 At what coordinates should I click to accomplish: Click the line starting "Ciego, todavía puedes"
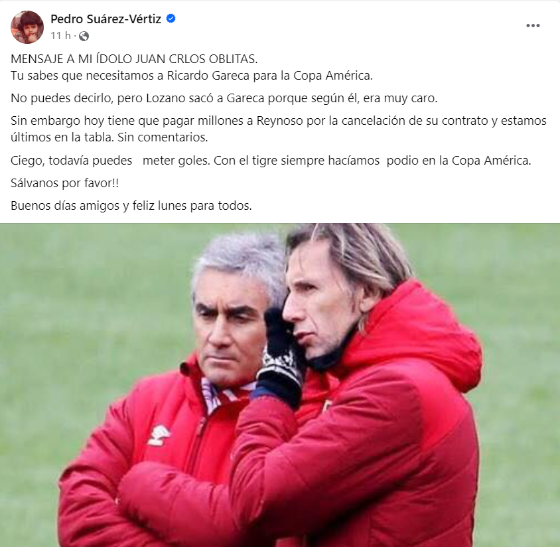tap(271, 161)
